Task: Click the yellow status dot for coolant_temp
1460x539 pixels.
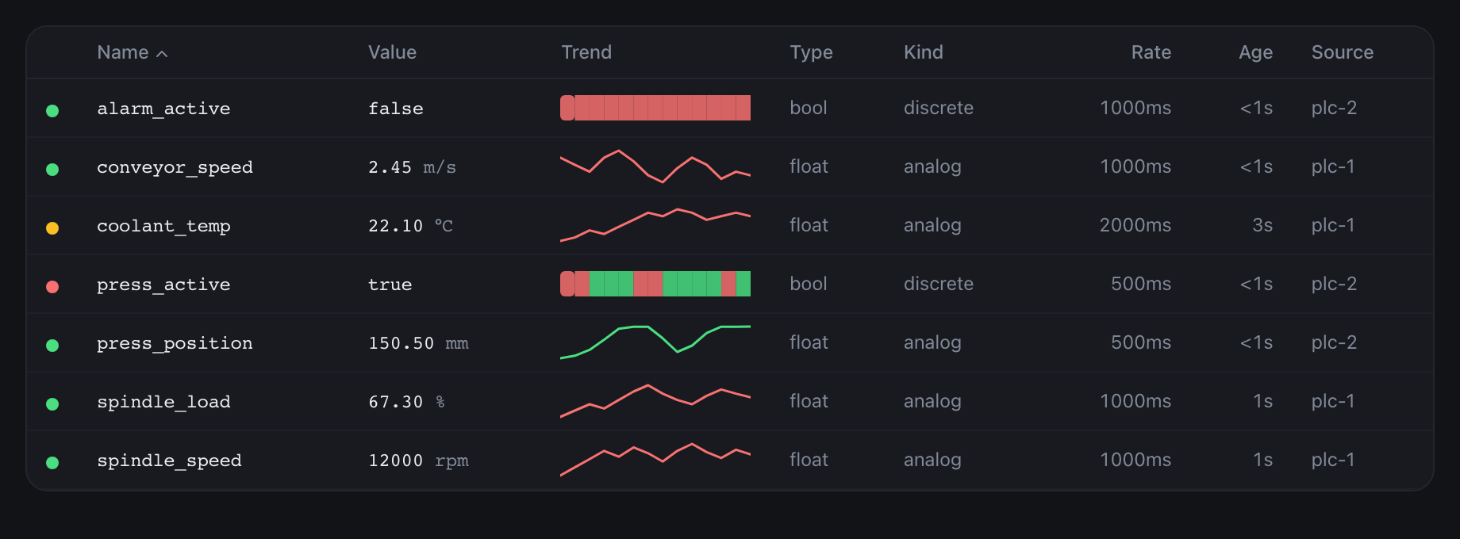Action: (52, 227)
